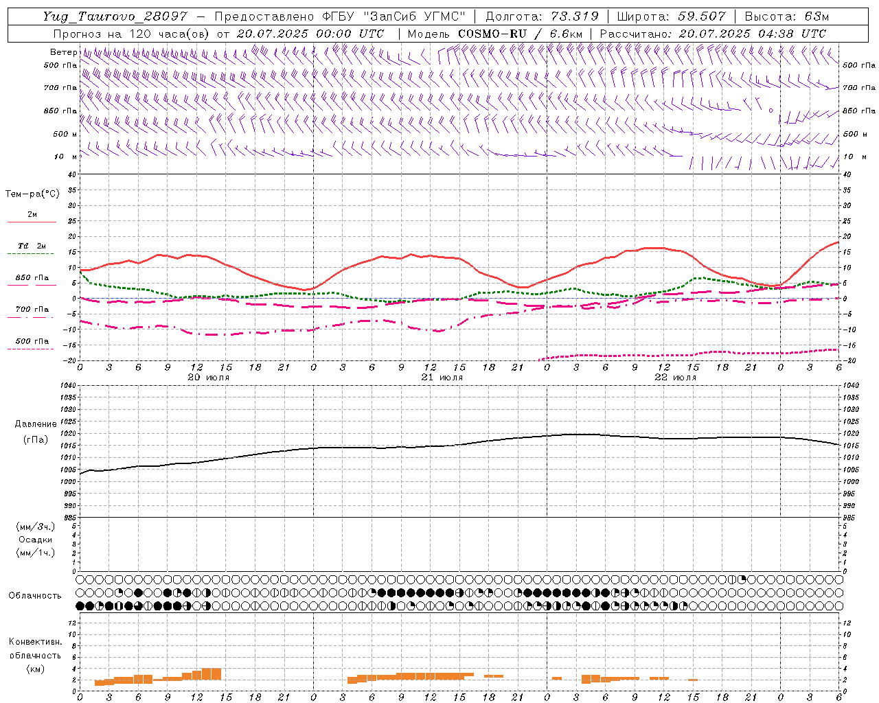Click the forecast start 20.07.2025 00:00 UTC
The width and height of the screenshot is (879, 703).
click(310, 34)
